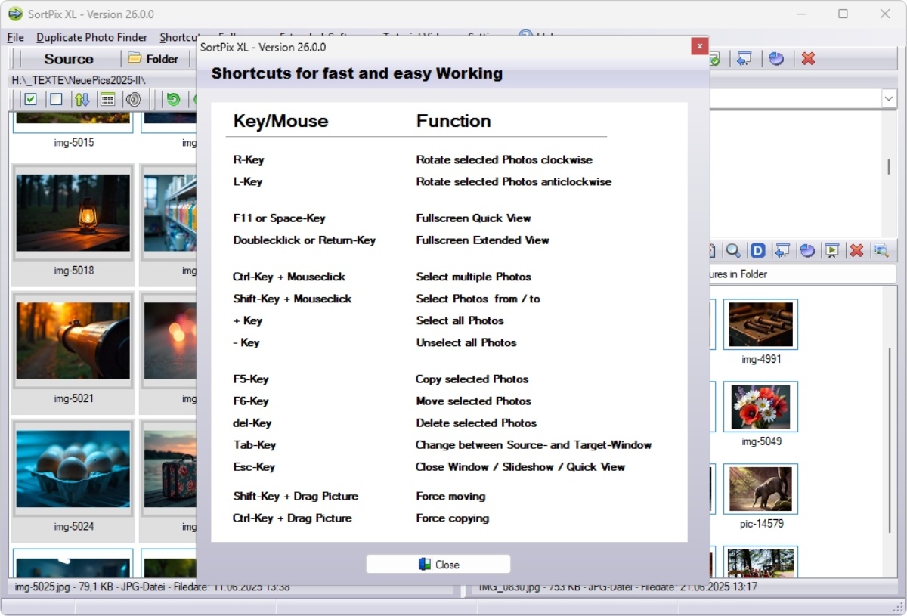Click the sort up-down arrows icon
907x616 pixels.
[x=82, y=99]
